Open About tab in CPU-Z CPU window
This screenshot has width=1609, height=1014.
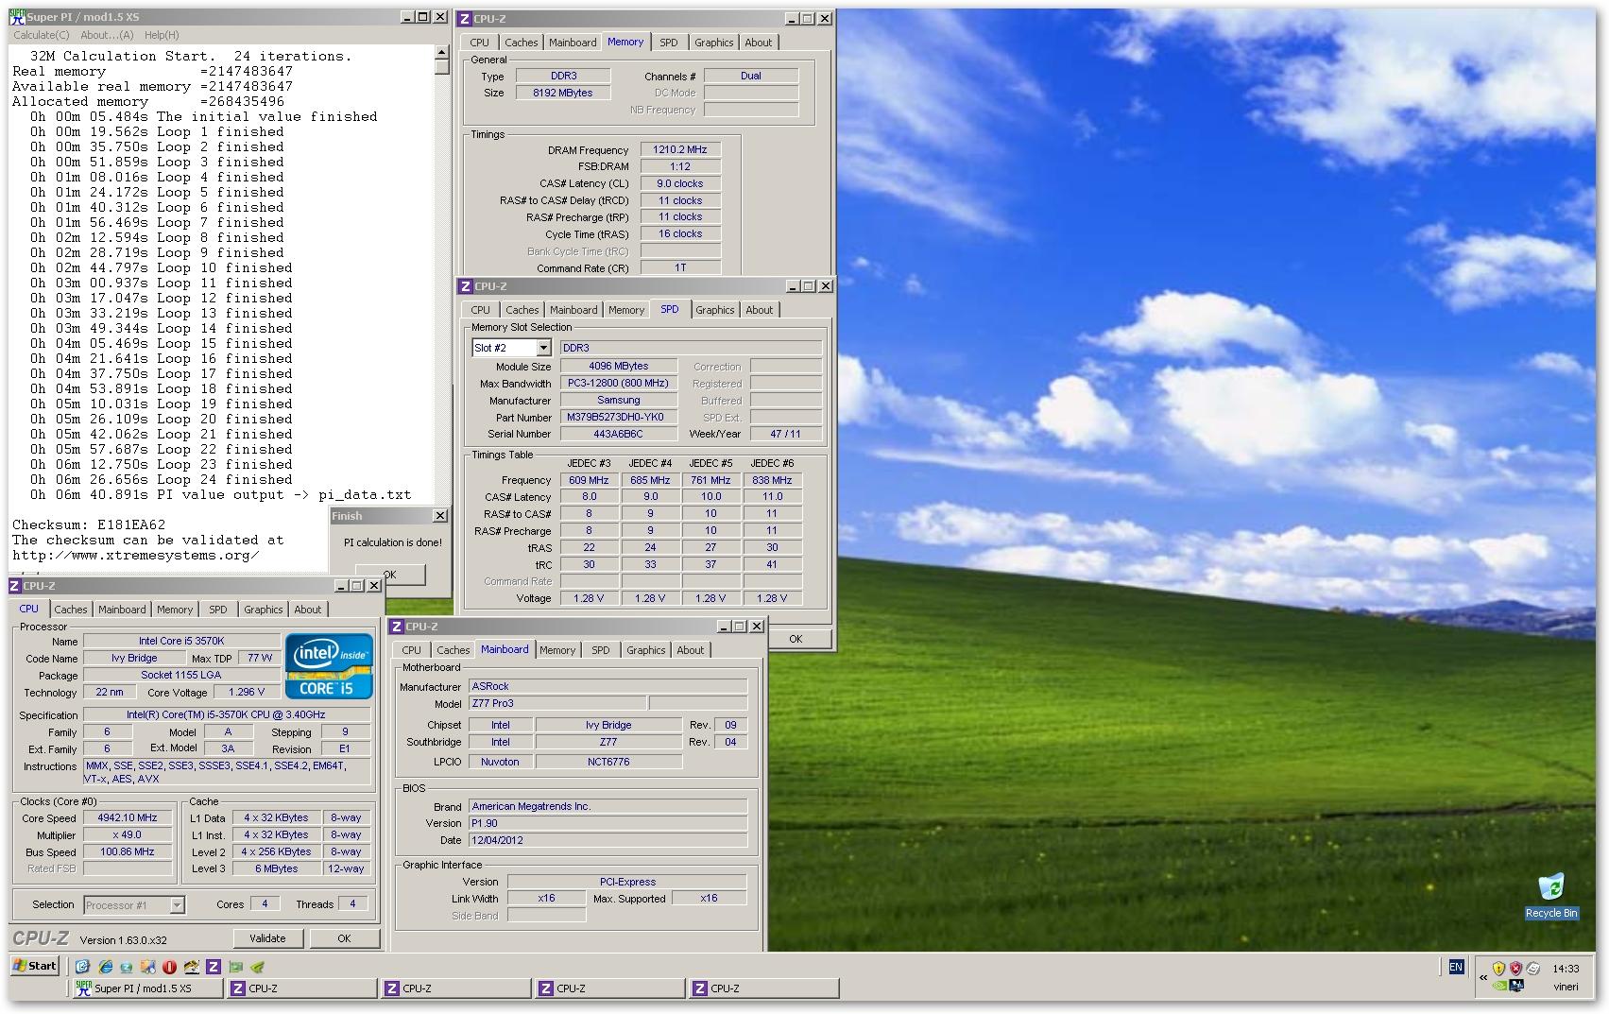(307, 610)
